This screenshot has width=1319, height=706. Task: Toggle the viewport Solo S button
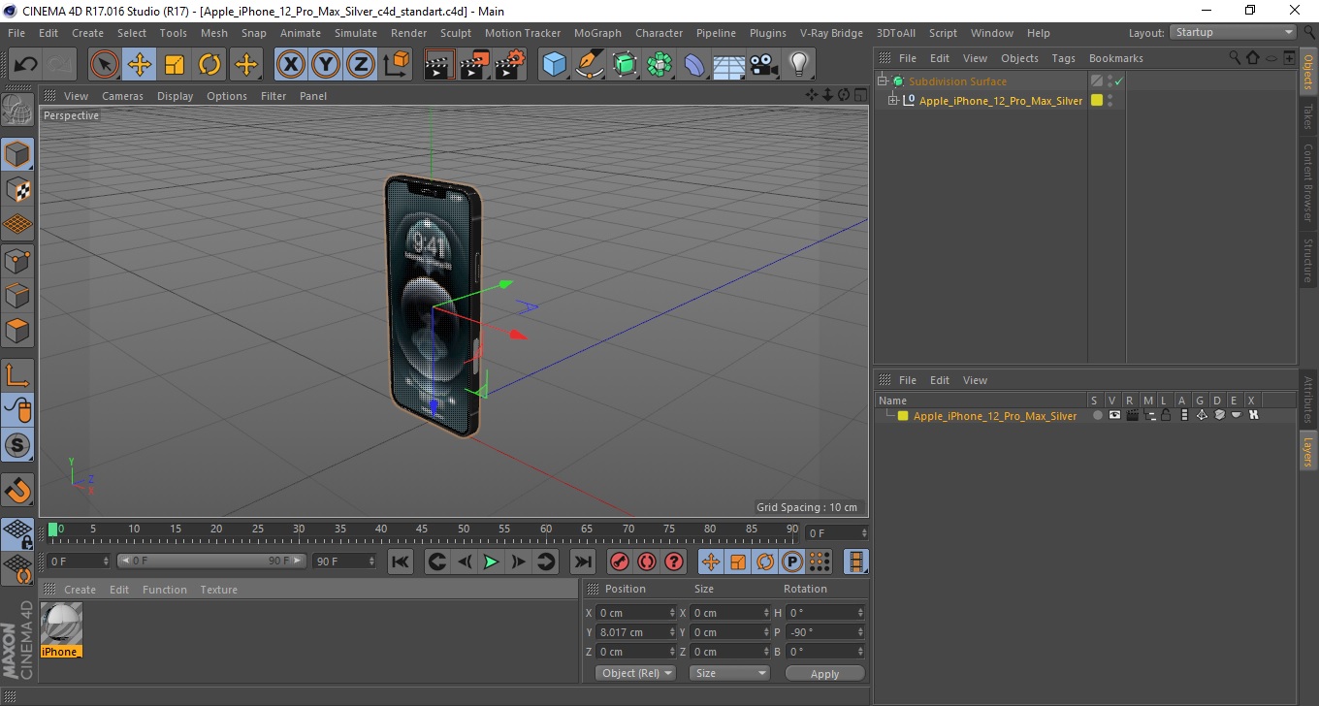pos(18,445)
